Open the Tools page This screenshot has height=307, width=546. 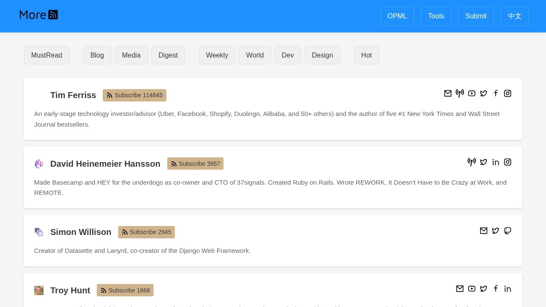click(436, 16)
